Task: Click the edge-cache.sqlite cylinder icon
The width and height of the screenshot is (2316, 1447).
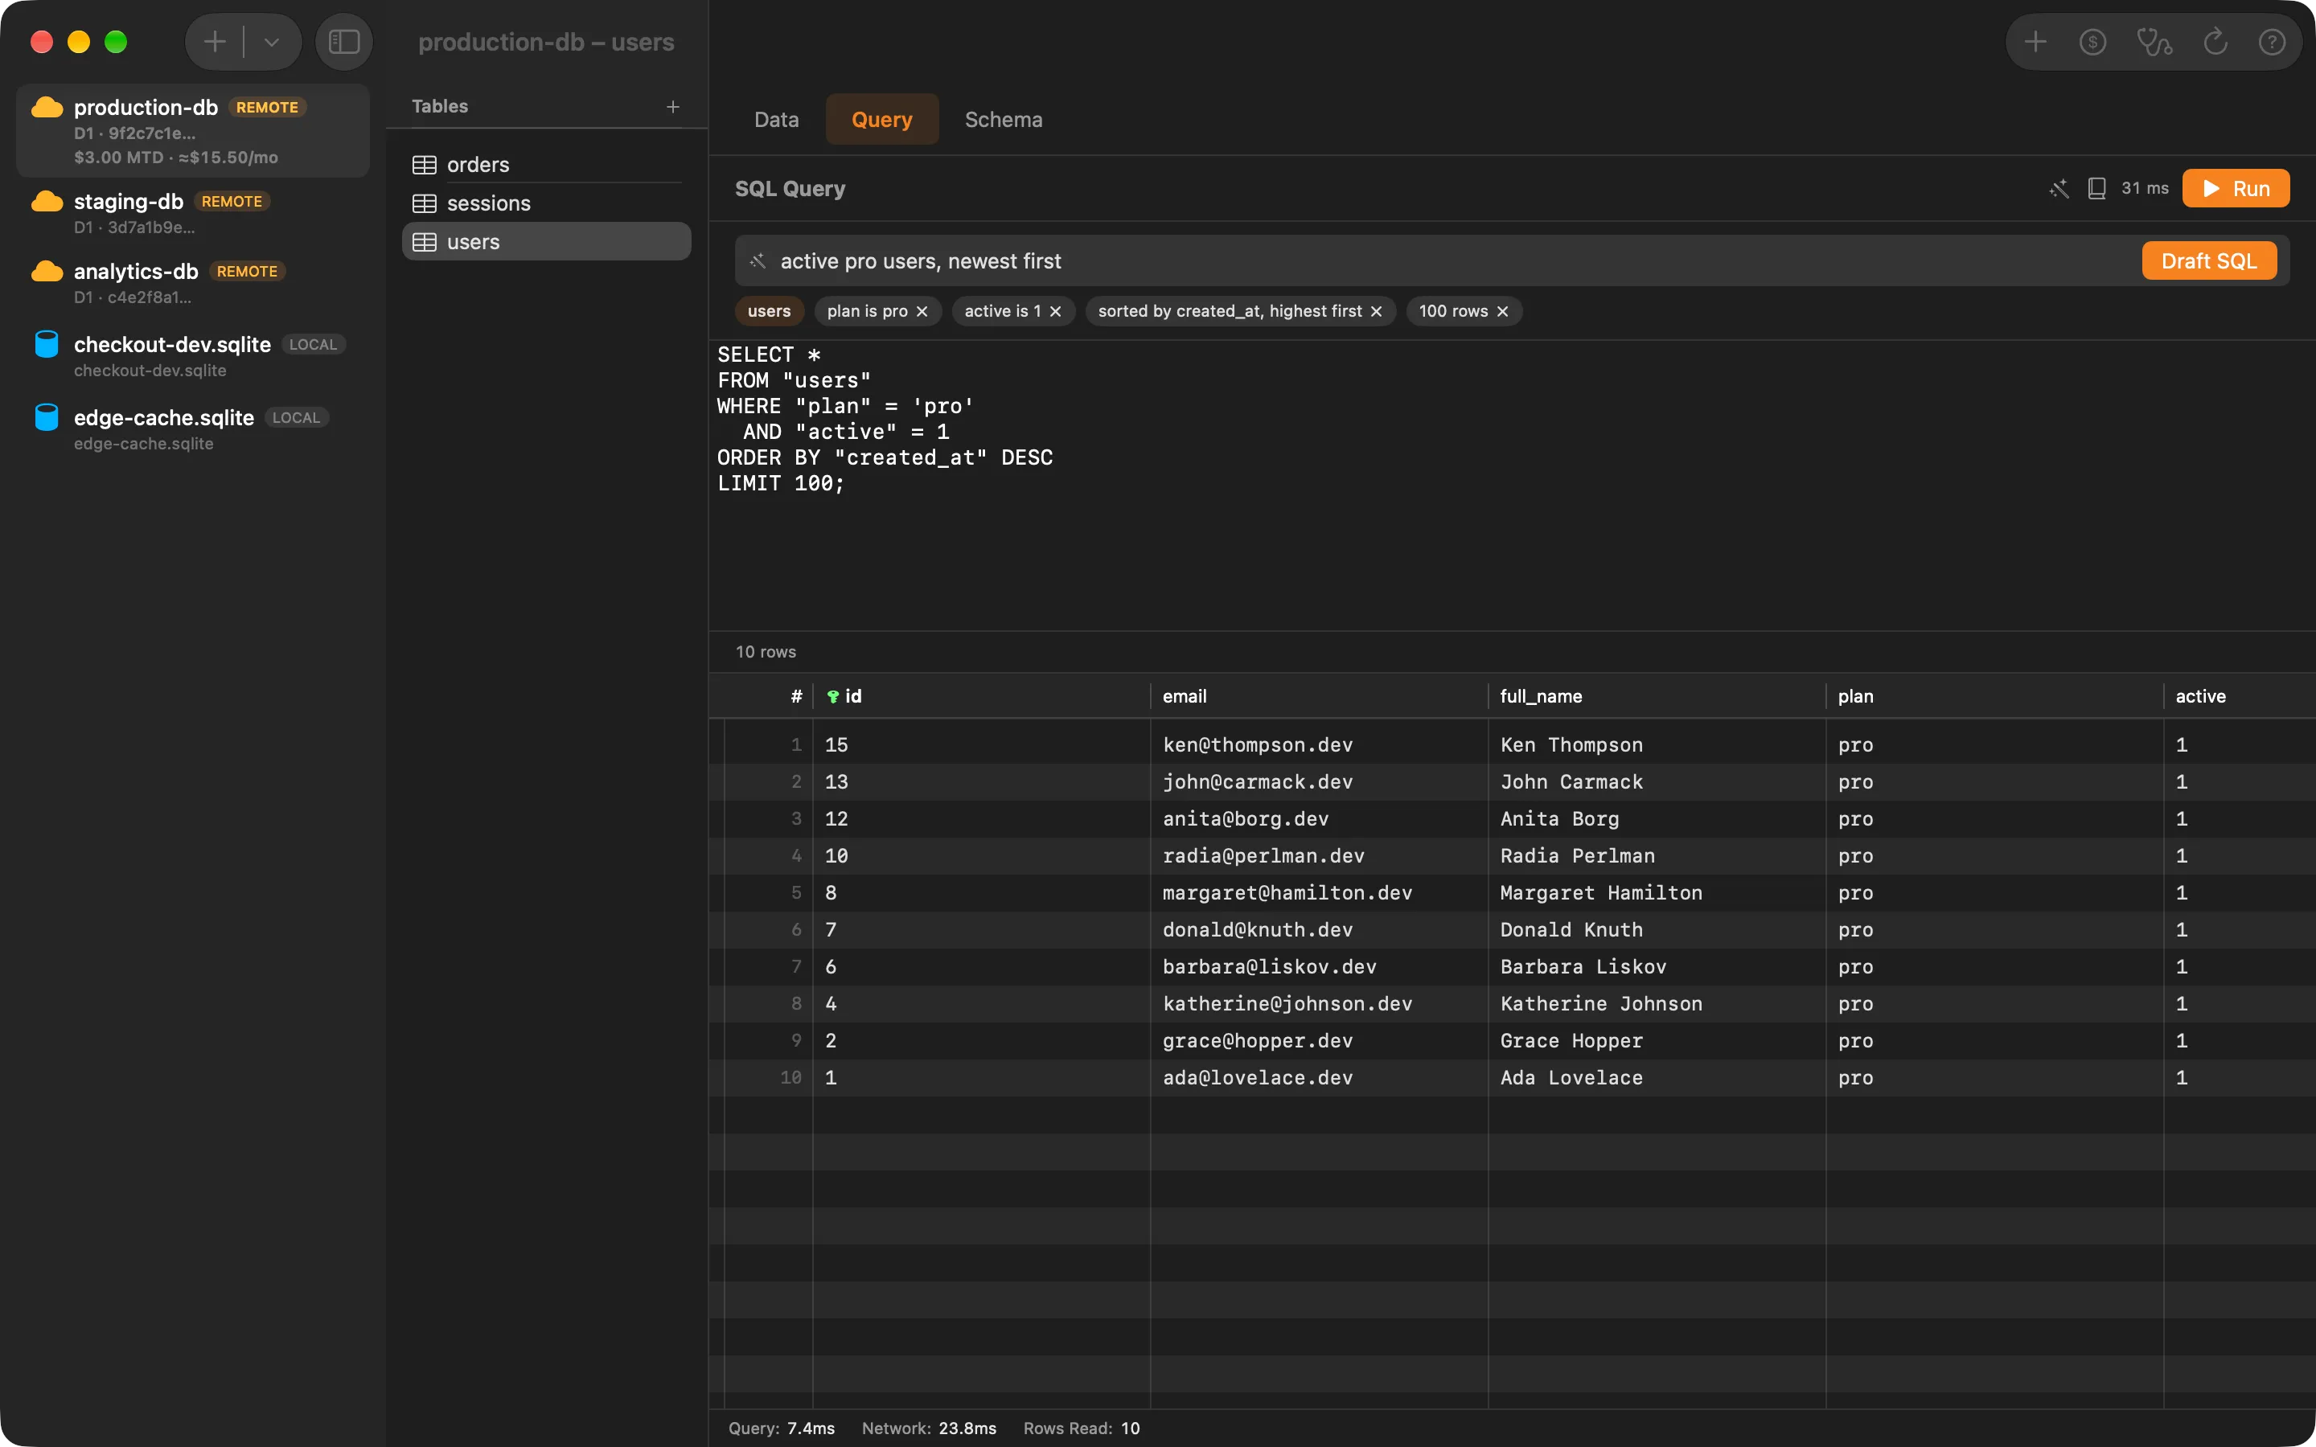Action: (x=46, y=418)
